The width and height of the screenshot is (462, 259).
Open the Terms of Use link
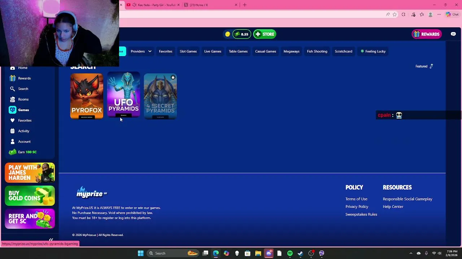pos(356,199)
